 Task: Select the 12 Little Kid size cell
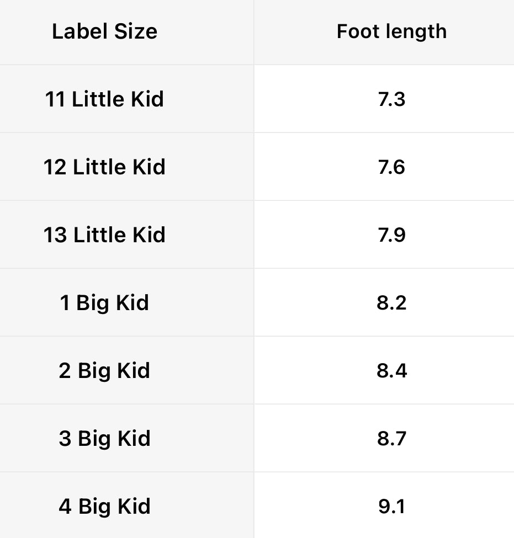pyautogui.click(x=104, y=167)
